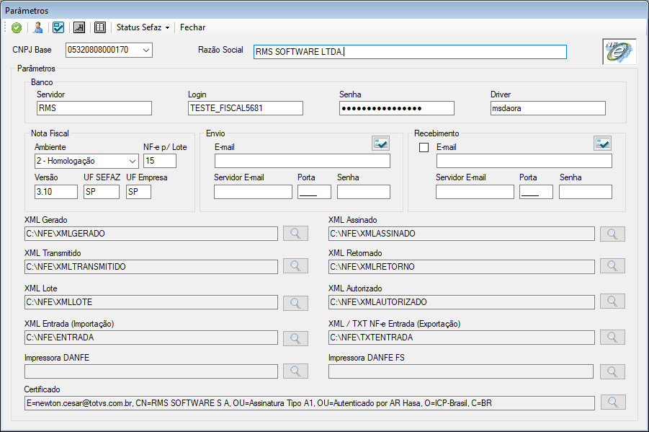Click the XML Autorizado path field
Screen dimensions: 649x432
point(462,302)
